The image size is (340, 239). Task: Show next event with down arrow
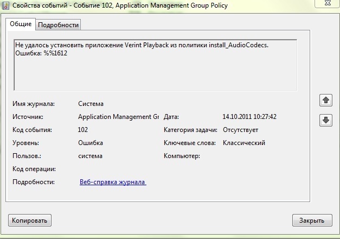point(326,120)
